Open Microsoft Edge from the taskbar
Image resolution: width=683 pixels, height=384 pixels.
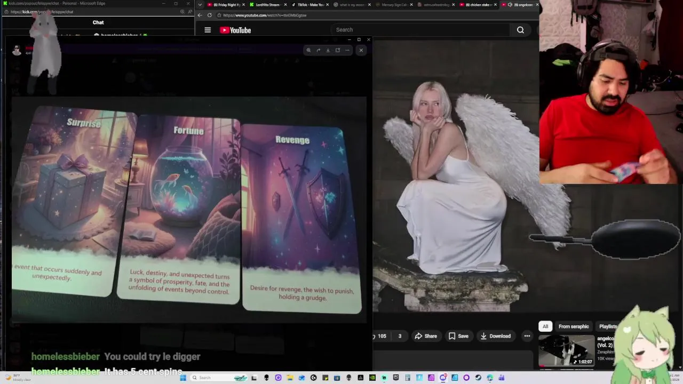(x=489, y=378)
